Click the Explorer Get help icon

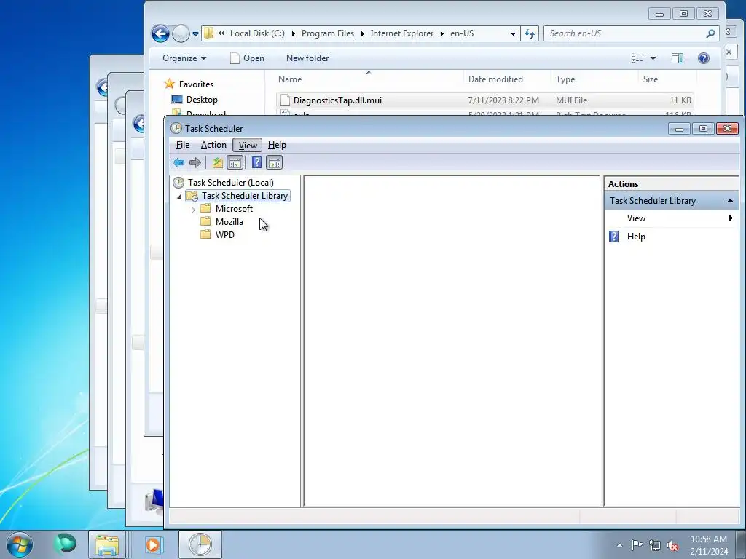coord(704,58)
